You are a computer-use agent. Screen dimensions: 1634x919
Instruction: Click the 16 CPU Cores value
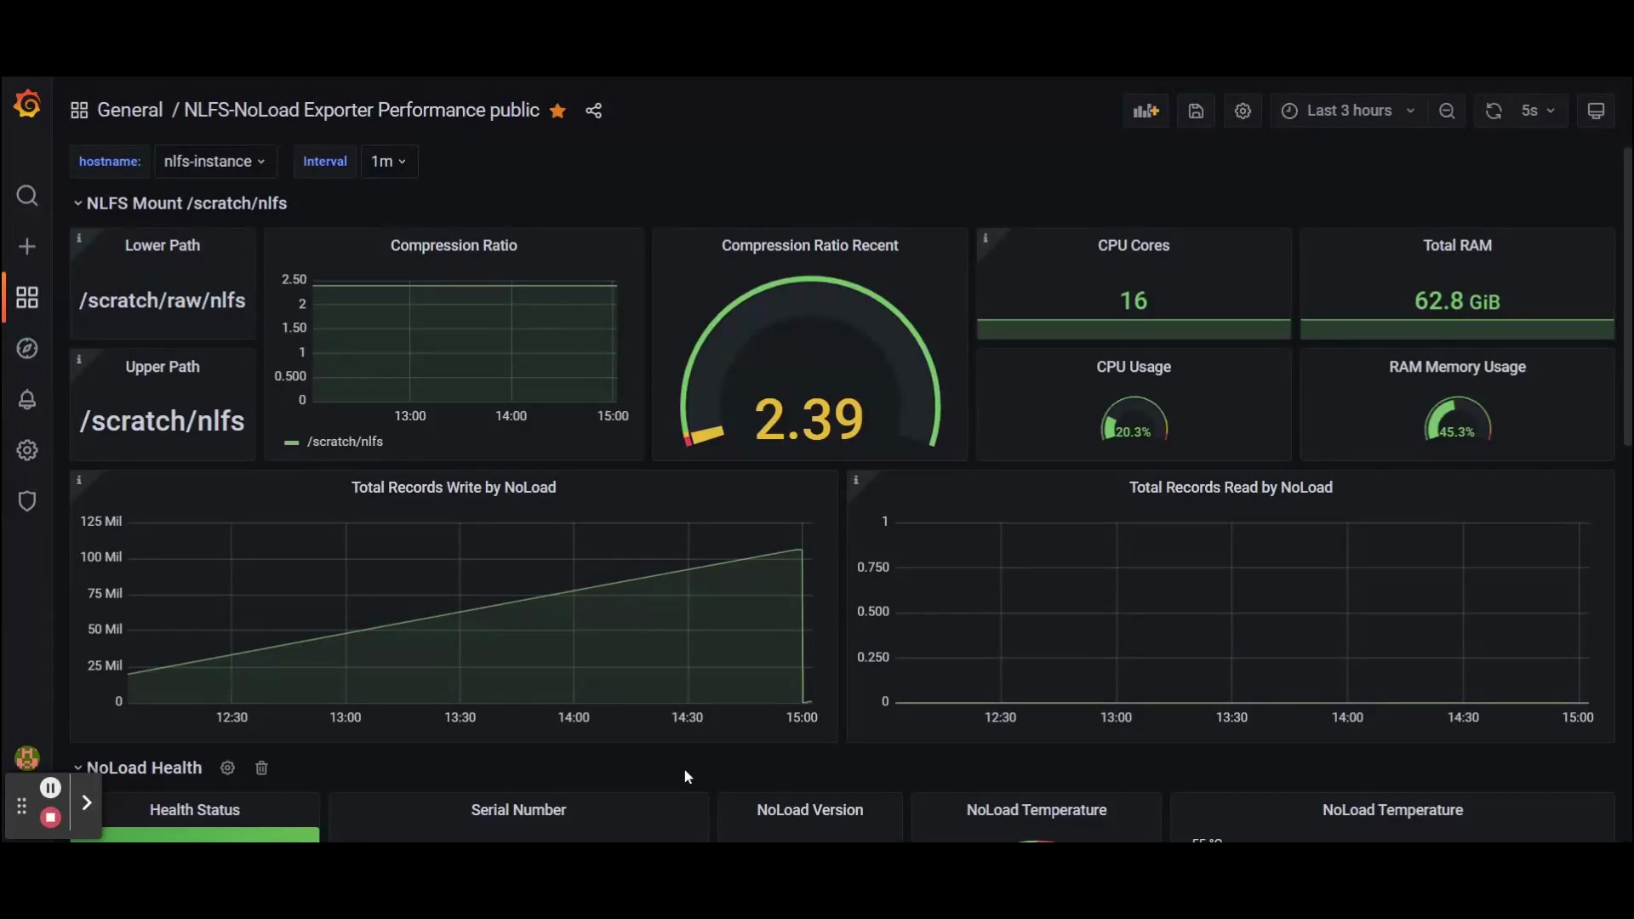pos(1134,300)
